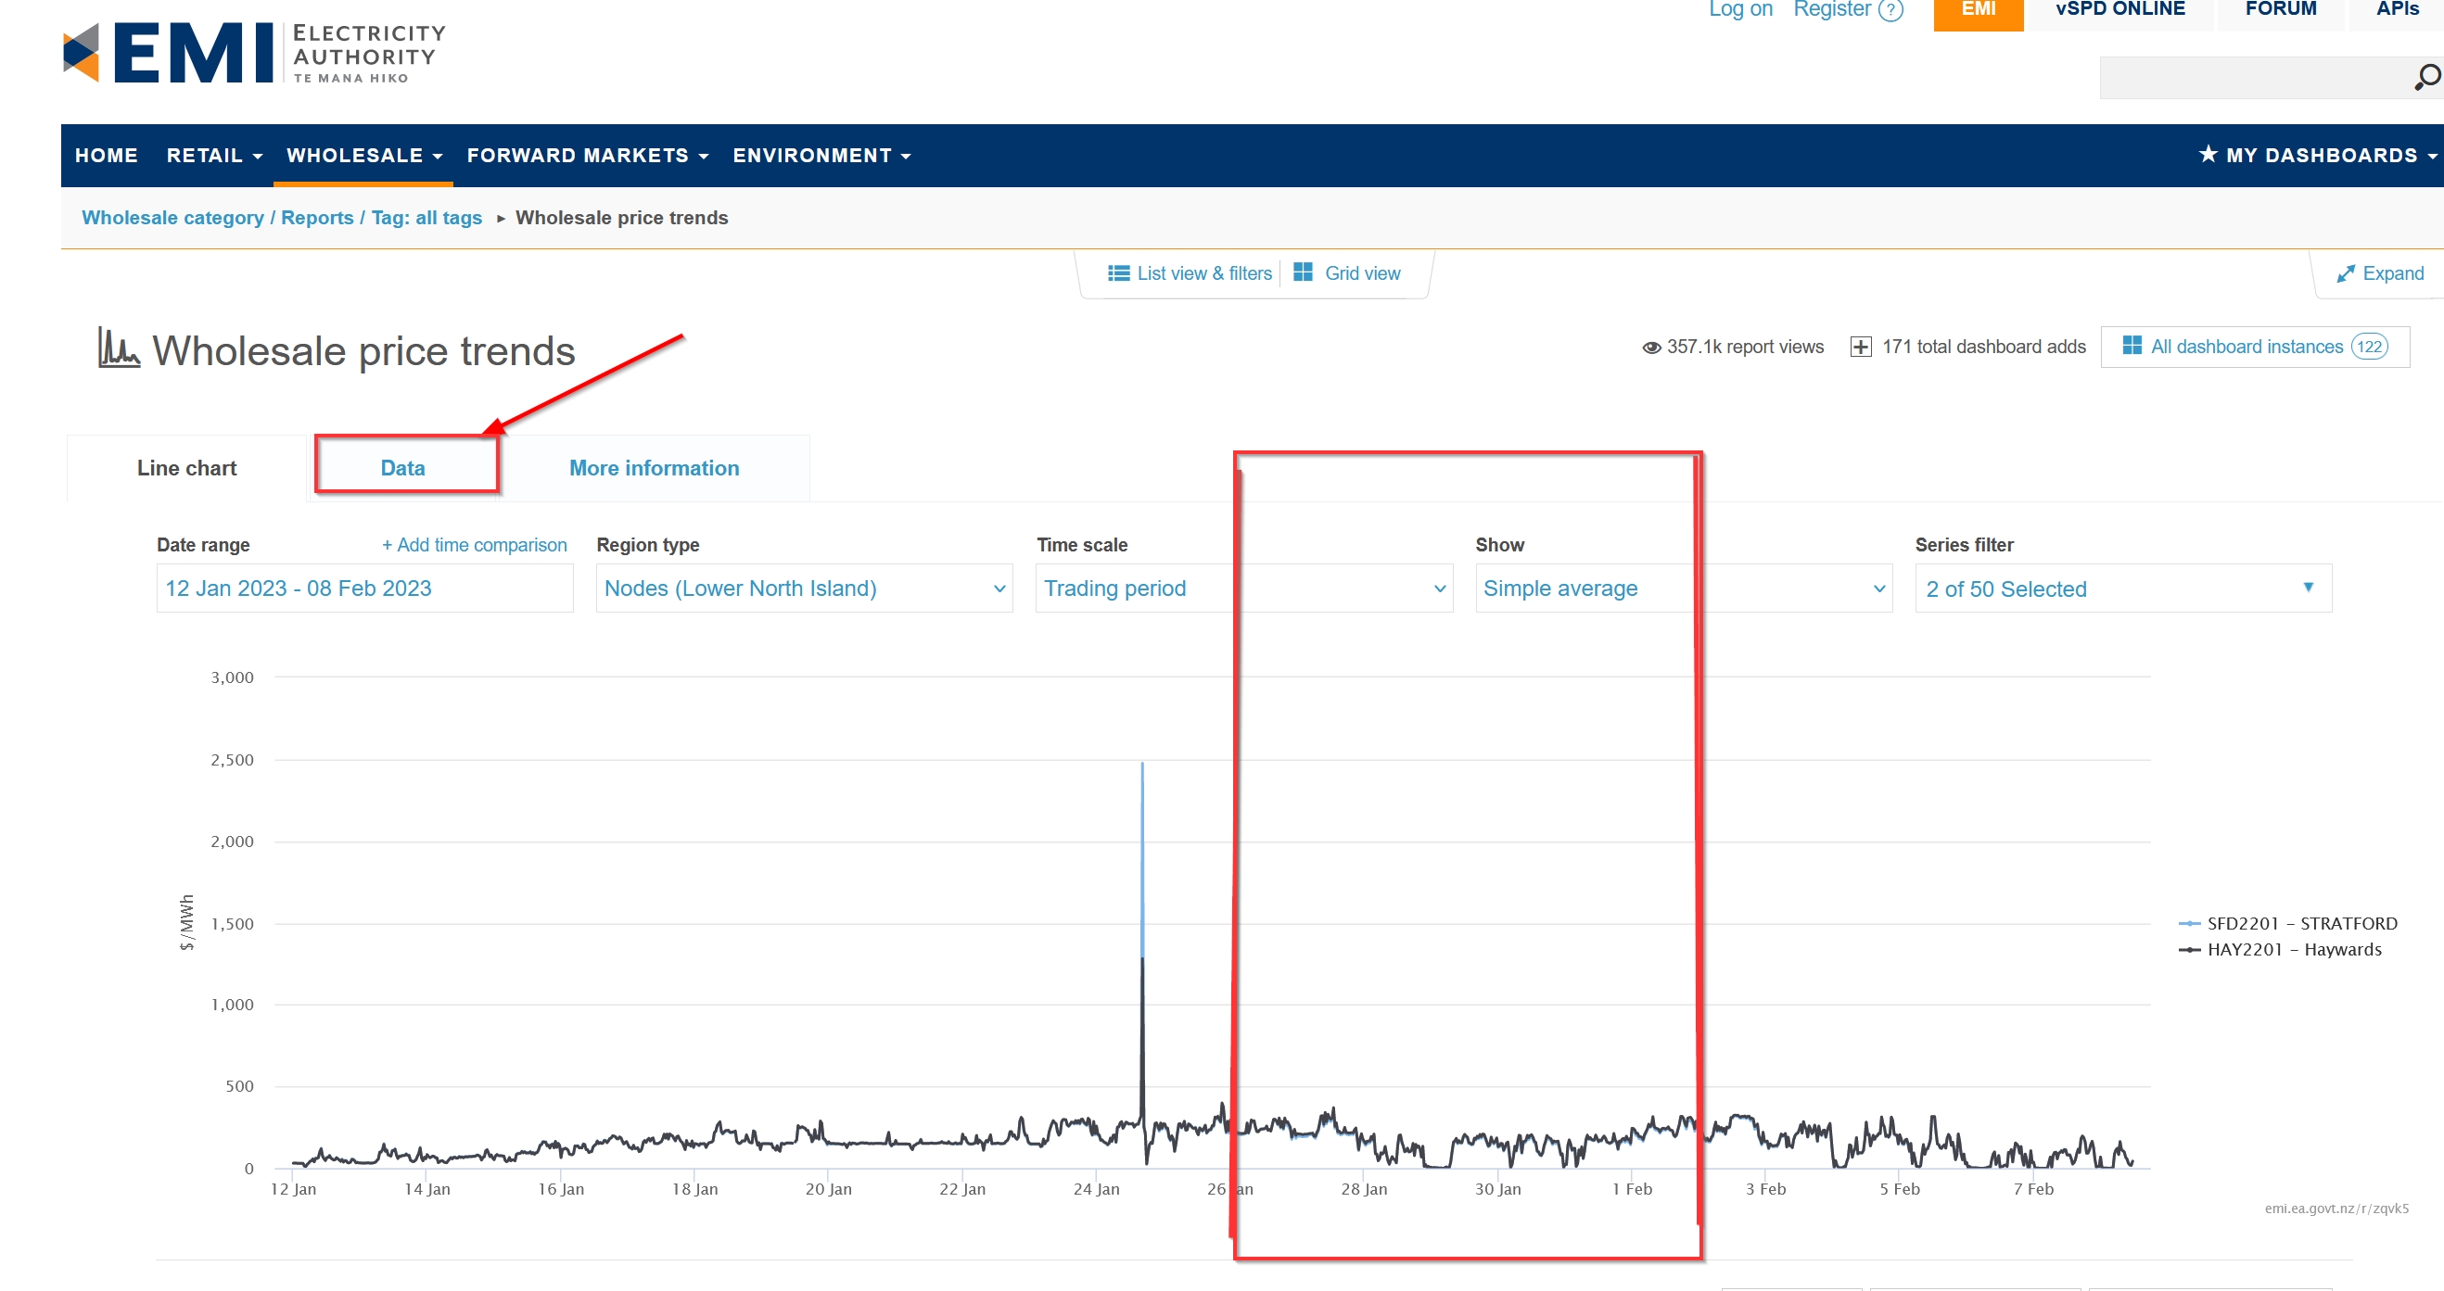Expand the Series filter selector

coord(2122,589)
